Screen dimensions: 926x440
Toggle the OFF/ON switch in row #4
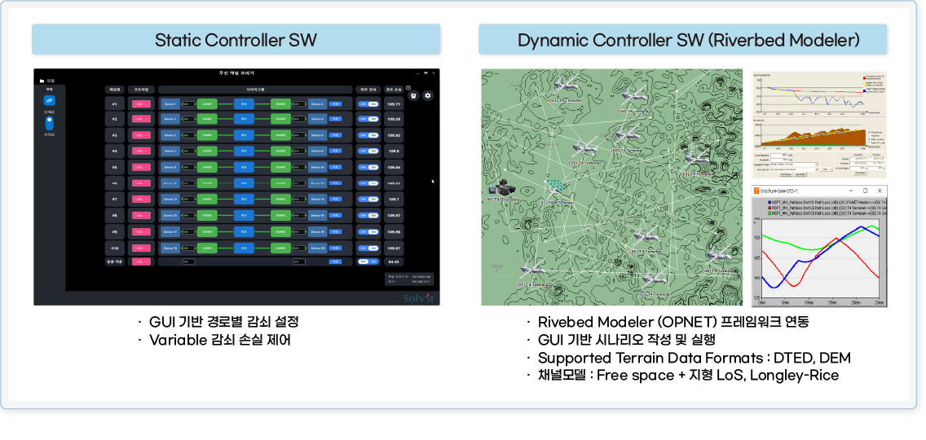368,152
